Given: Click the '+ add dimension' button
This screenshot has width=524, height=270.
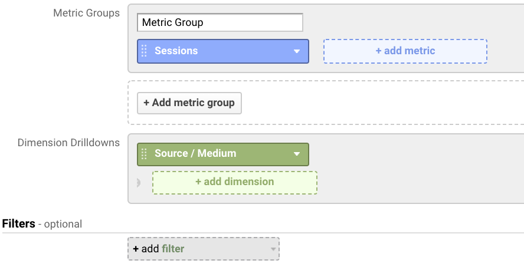Looking at the screenshot, I should [x=234, y=182].
